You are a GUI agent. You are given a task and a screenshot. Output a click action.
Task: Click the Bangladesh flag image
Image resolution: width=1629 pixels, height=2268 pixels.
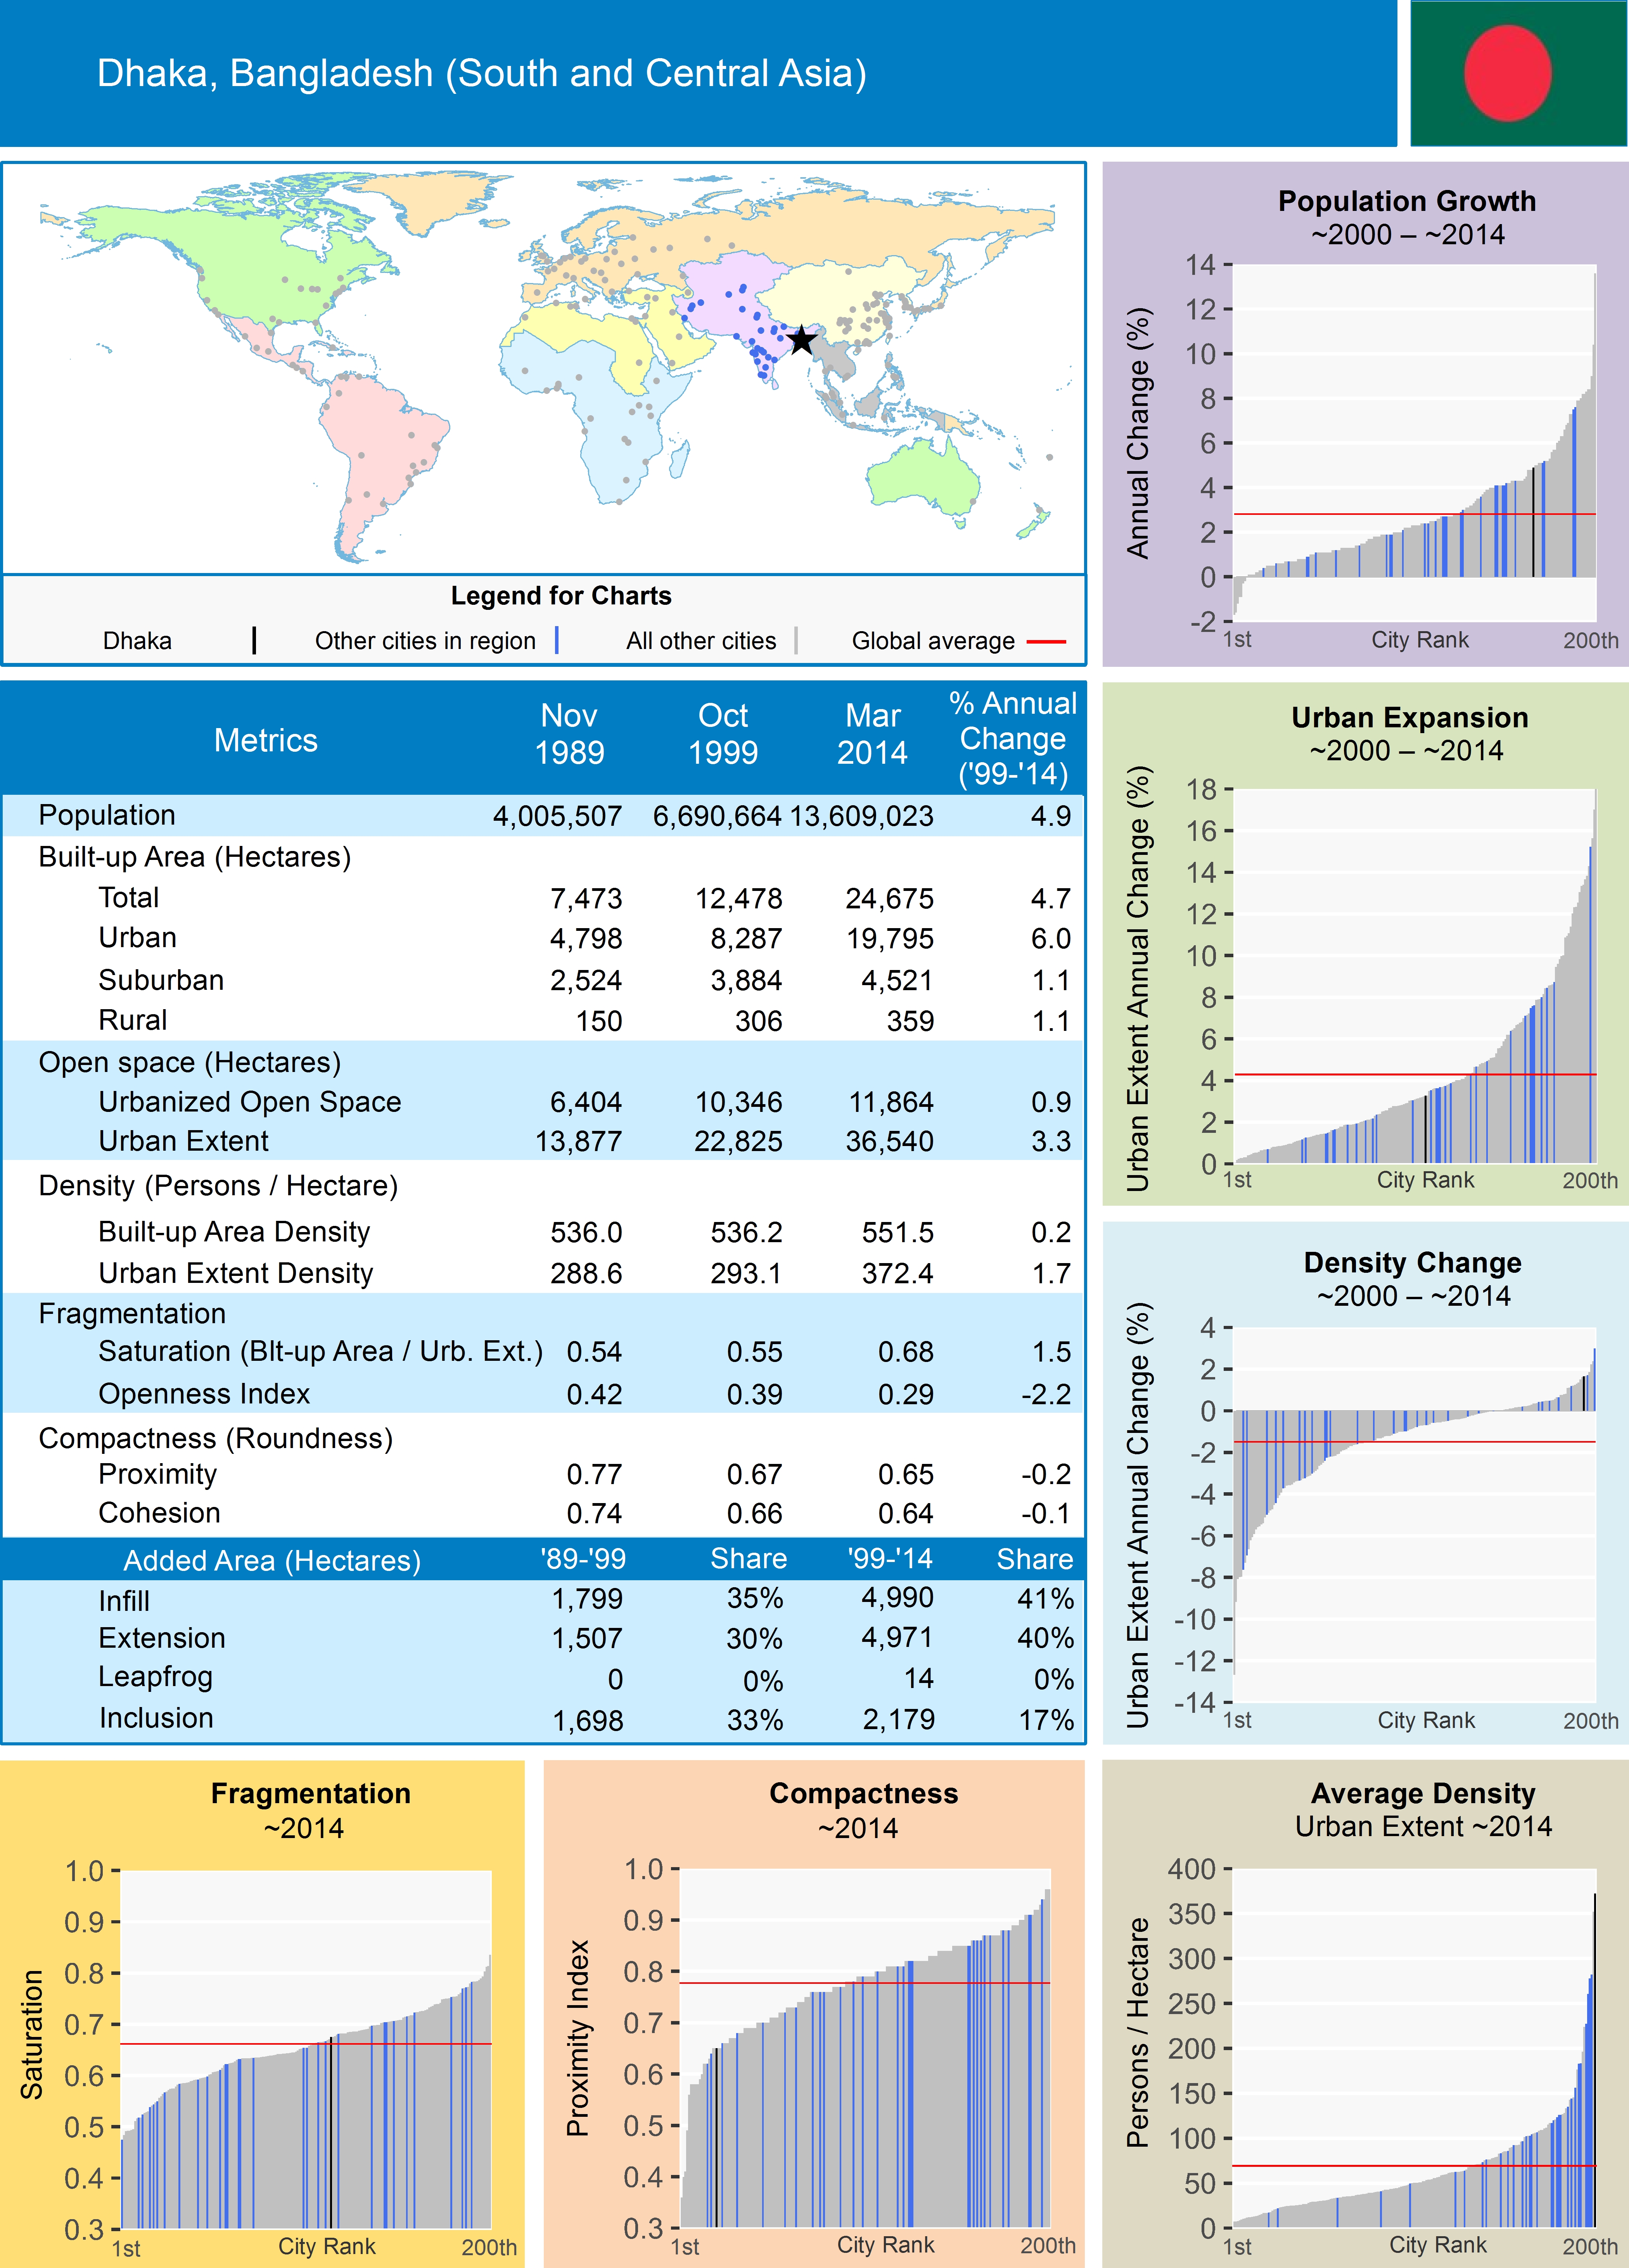pos(1518,73)
